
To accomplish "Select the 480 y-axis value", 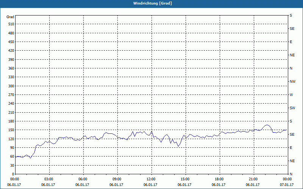I will point(11,33).
